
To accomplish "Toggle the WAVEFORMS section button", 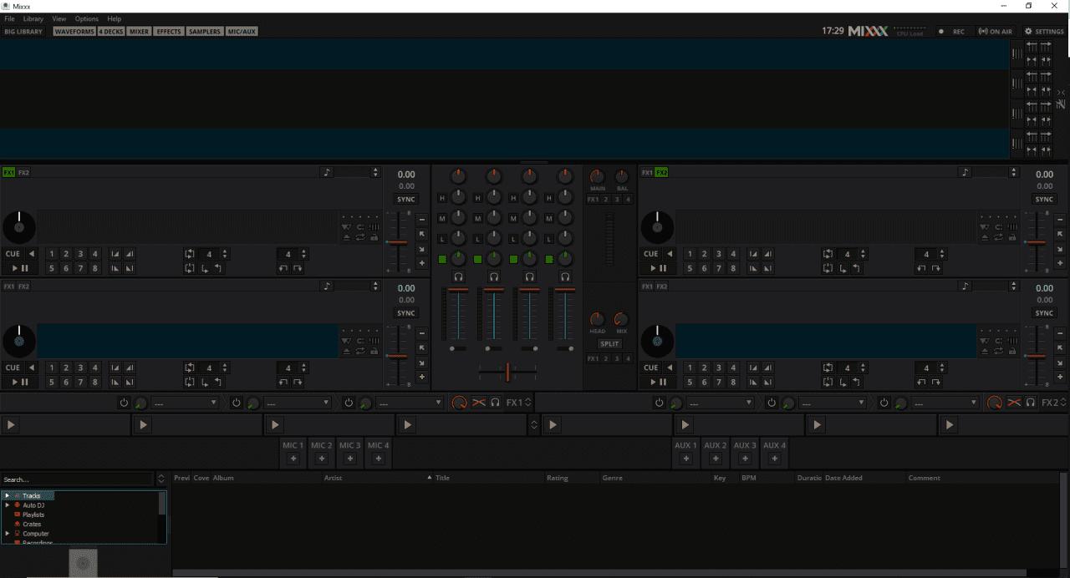I will tap(74, 31).
